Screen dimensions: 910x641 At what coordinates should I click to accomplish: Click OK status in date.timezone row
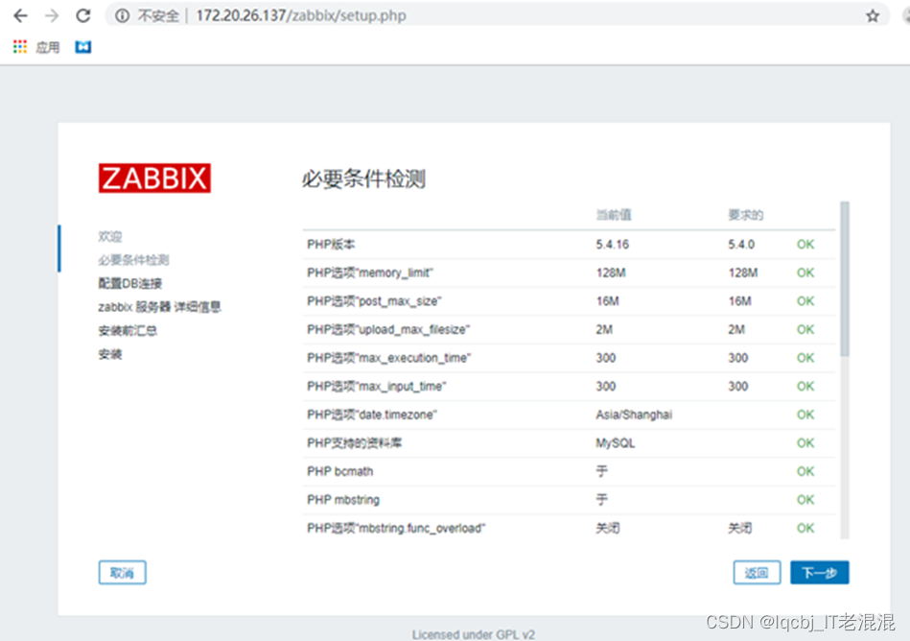coord(805,415)
